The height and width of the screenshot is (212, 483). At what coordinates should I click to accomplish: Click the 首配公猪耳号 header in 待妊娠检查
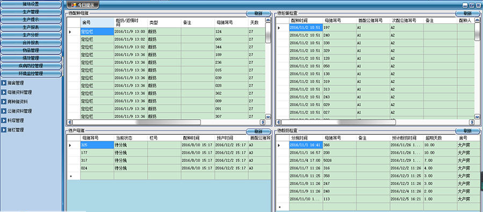(373, 20)
